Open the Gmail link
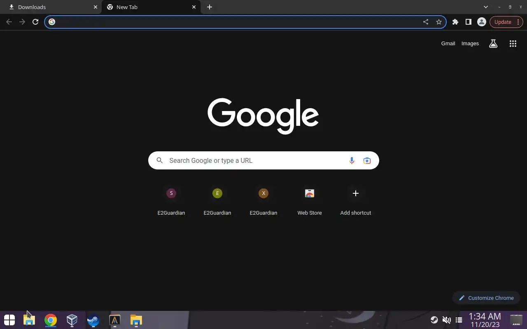 [x=448, y=44]
